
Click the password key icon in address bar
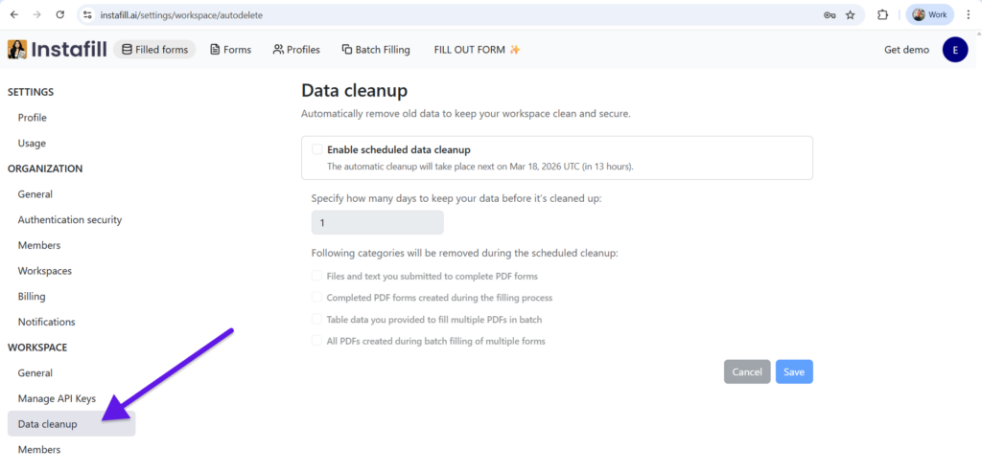click(x=830, y=15)
